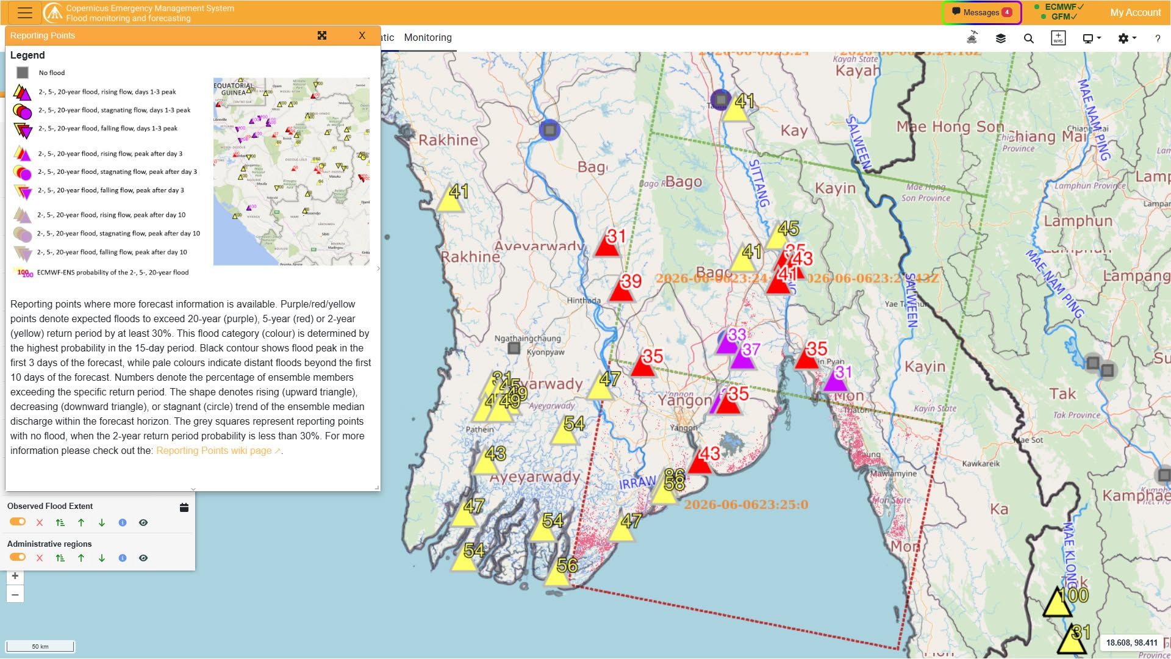Image resolution: width=1171 pixels, height=659 pixels.
Task: Open the Messages notifications
Action: 981,12
